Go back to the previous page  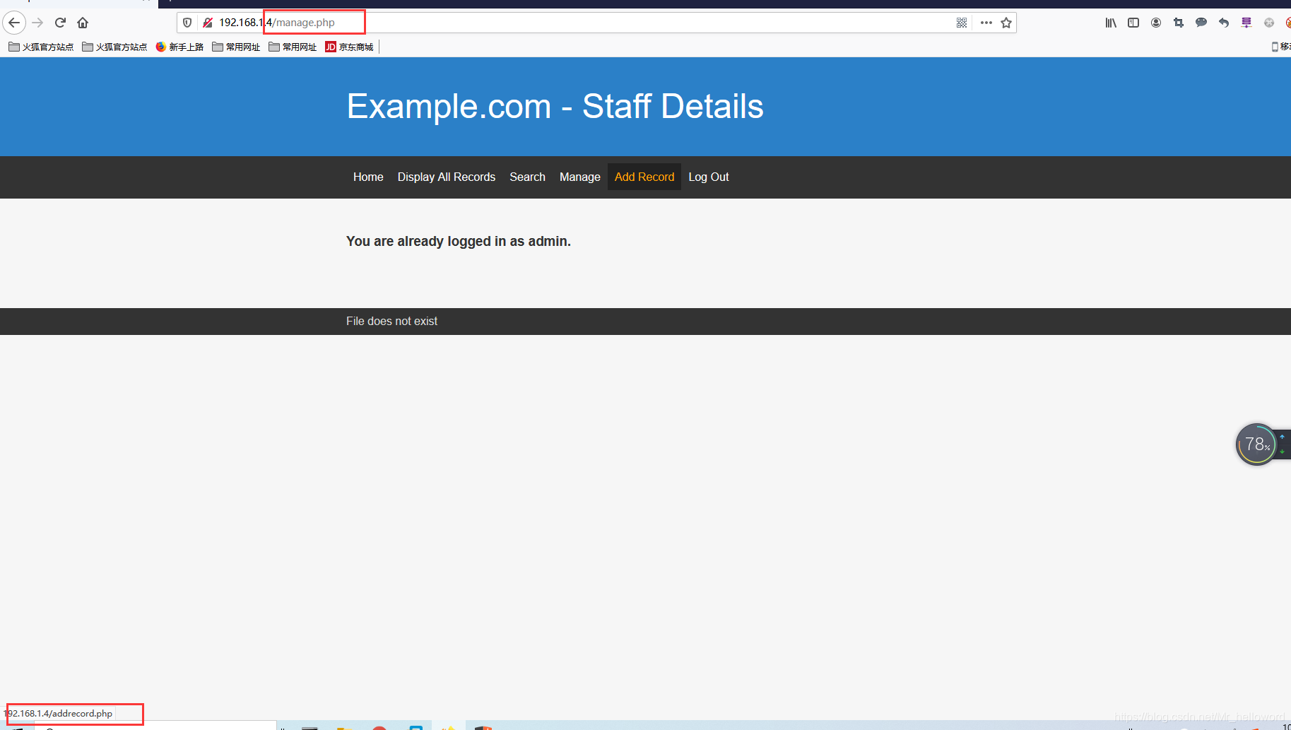(14, 23)
